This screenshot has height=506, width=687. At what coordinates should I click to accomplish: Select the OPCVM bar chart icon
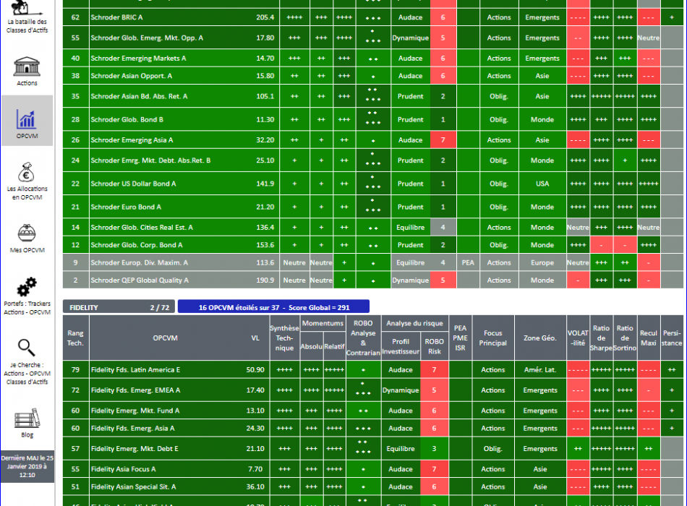(27, 119)
